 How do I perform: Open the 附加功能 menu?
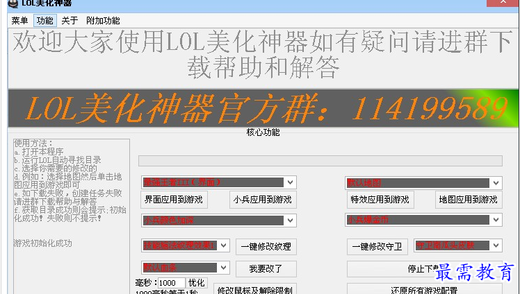click(103, 21)
